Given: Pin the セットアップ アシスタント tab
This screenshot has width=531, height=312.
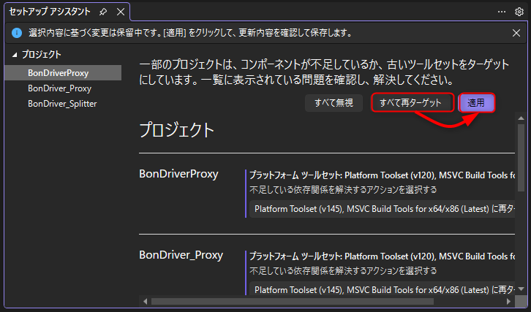Looking at the screenshot, I should [103, 12].
